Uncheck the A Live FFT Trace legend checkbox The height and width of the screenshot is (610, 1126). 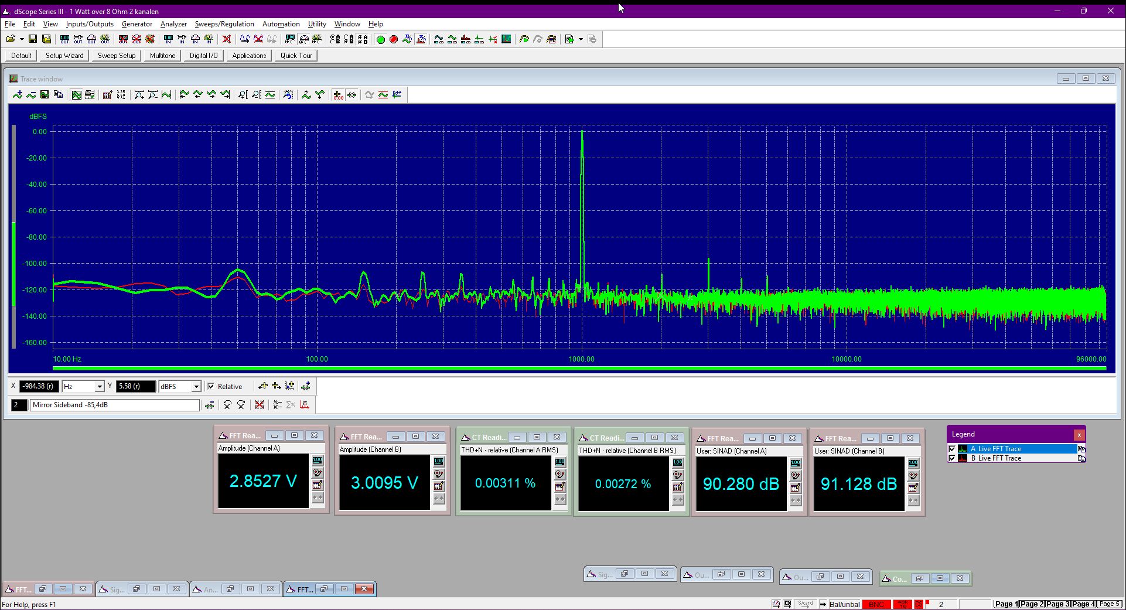pos(952,449)
